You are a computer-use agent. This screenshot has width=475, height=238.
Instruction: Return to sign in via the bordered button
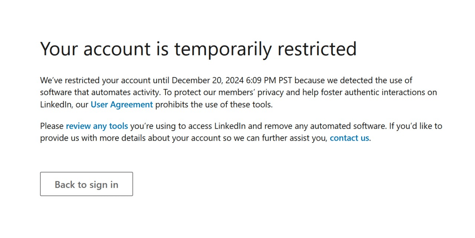[x=86, y=184]
